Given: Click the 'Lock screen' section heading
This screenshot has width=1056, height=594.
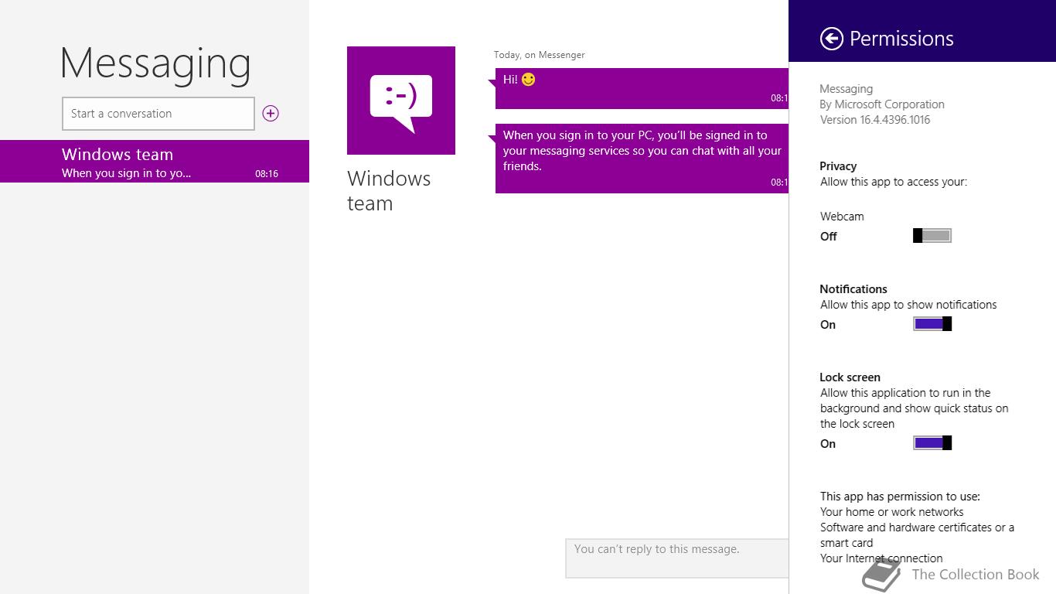Looking at the screenshot, I should [x=850, y=377].
